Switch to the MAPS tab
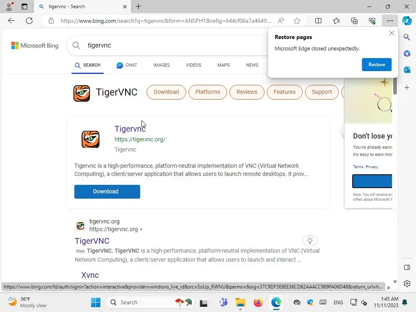This screenshot has height=312, width=416. click(223, 65)
